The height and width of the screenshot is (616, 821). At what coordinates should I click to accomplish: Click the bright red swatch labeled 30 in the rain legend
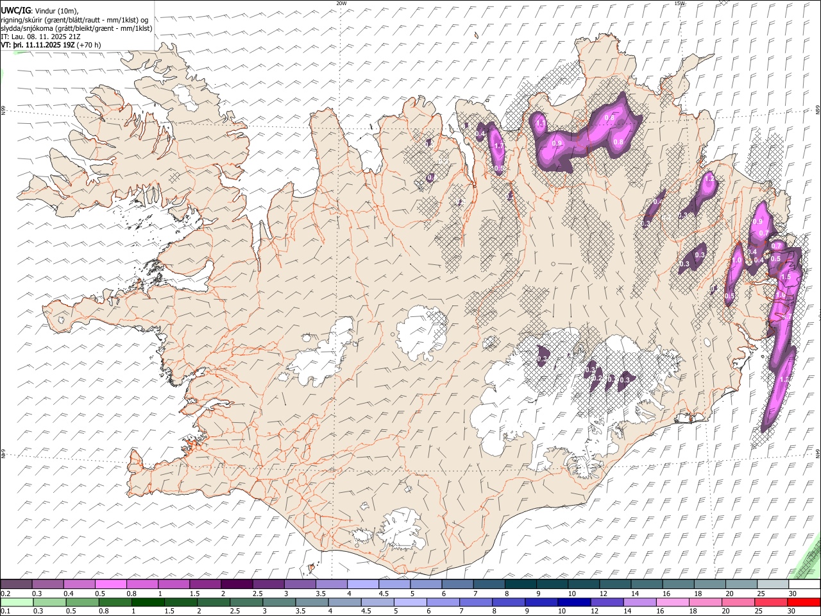(804, 602)
